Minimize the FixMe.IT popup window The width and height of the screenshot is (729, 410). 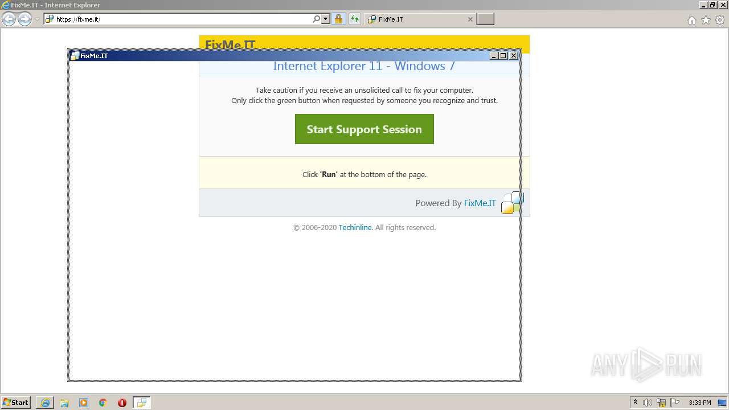click(x=493, y=56)
